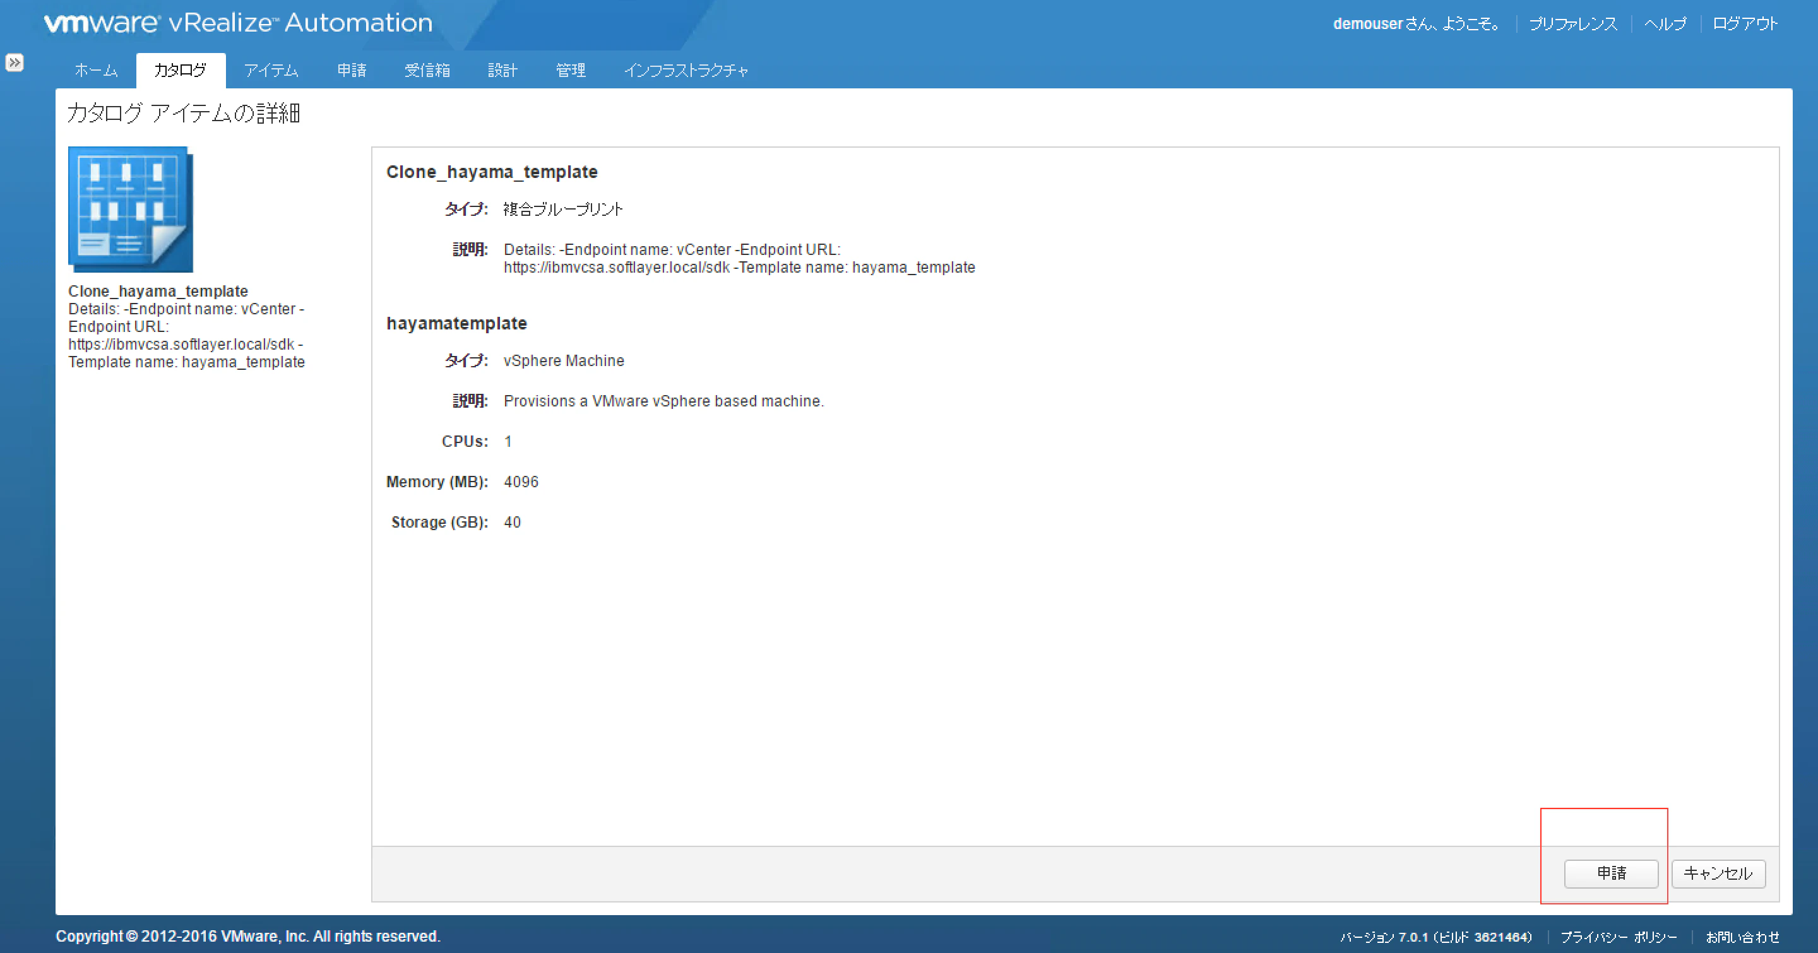The width and height of the screenshot is (1818, 953).
Task: Click the 申請 request button
Action: (x=1611, y=874)
